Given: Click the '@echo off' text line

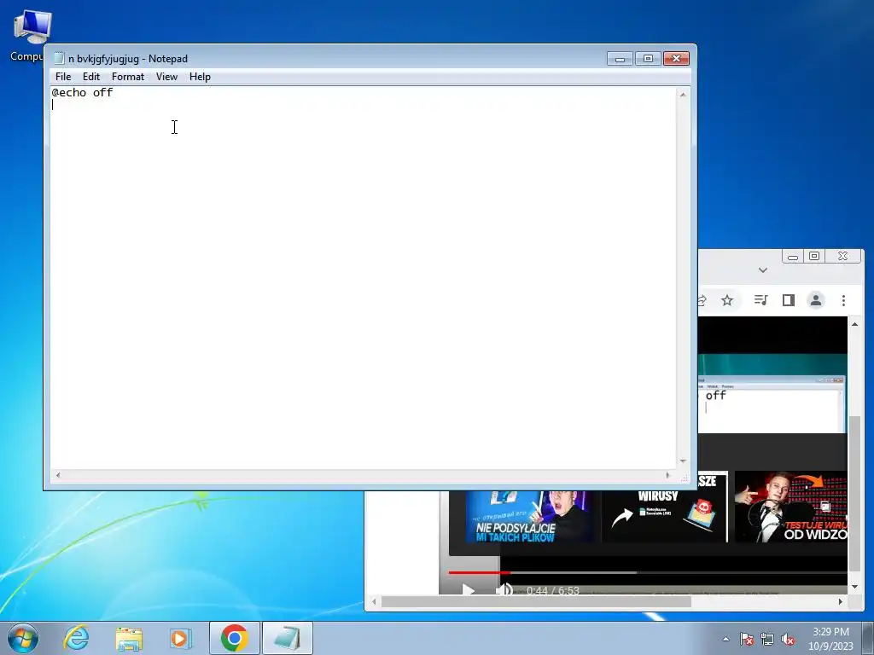Looking at the screenshot, I should (82, 92).
